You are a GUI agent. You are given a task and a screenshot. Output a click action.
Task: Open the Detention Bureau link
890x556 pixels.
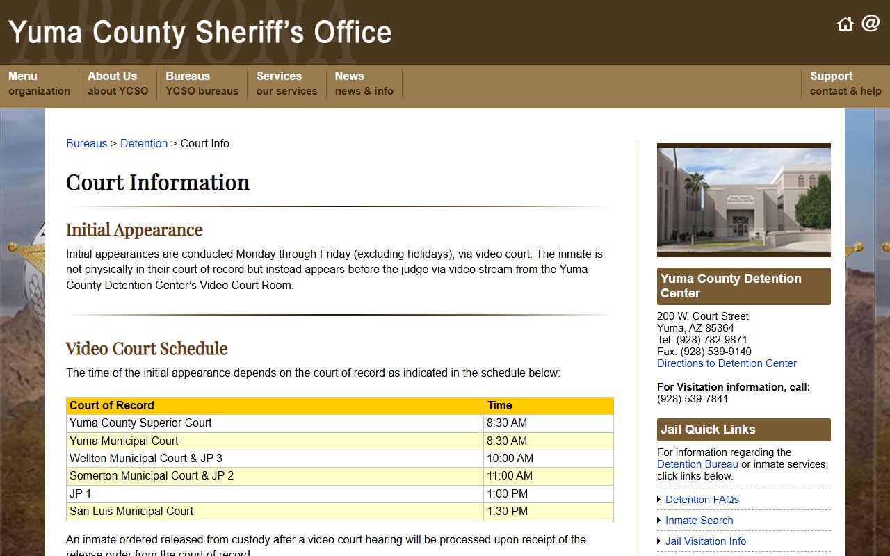click(x=697, y=464)
